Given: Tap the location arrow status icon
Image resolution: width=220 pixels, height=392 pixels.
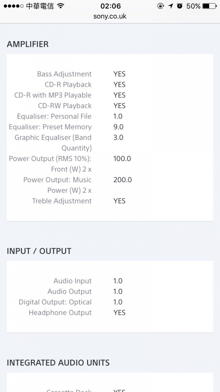Looking at the screenshot, I should 170,6.
